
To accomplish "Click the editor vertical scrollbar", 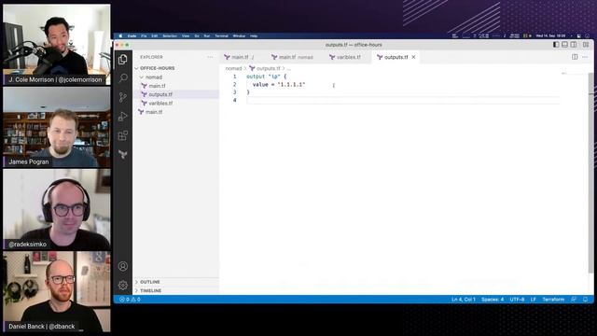I will (x=590, y=172).
